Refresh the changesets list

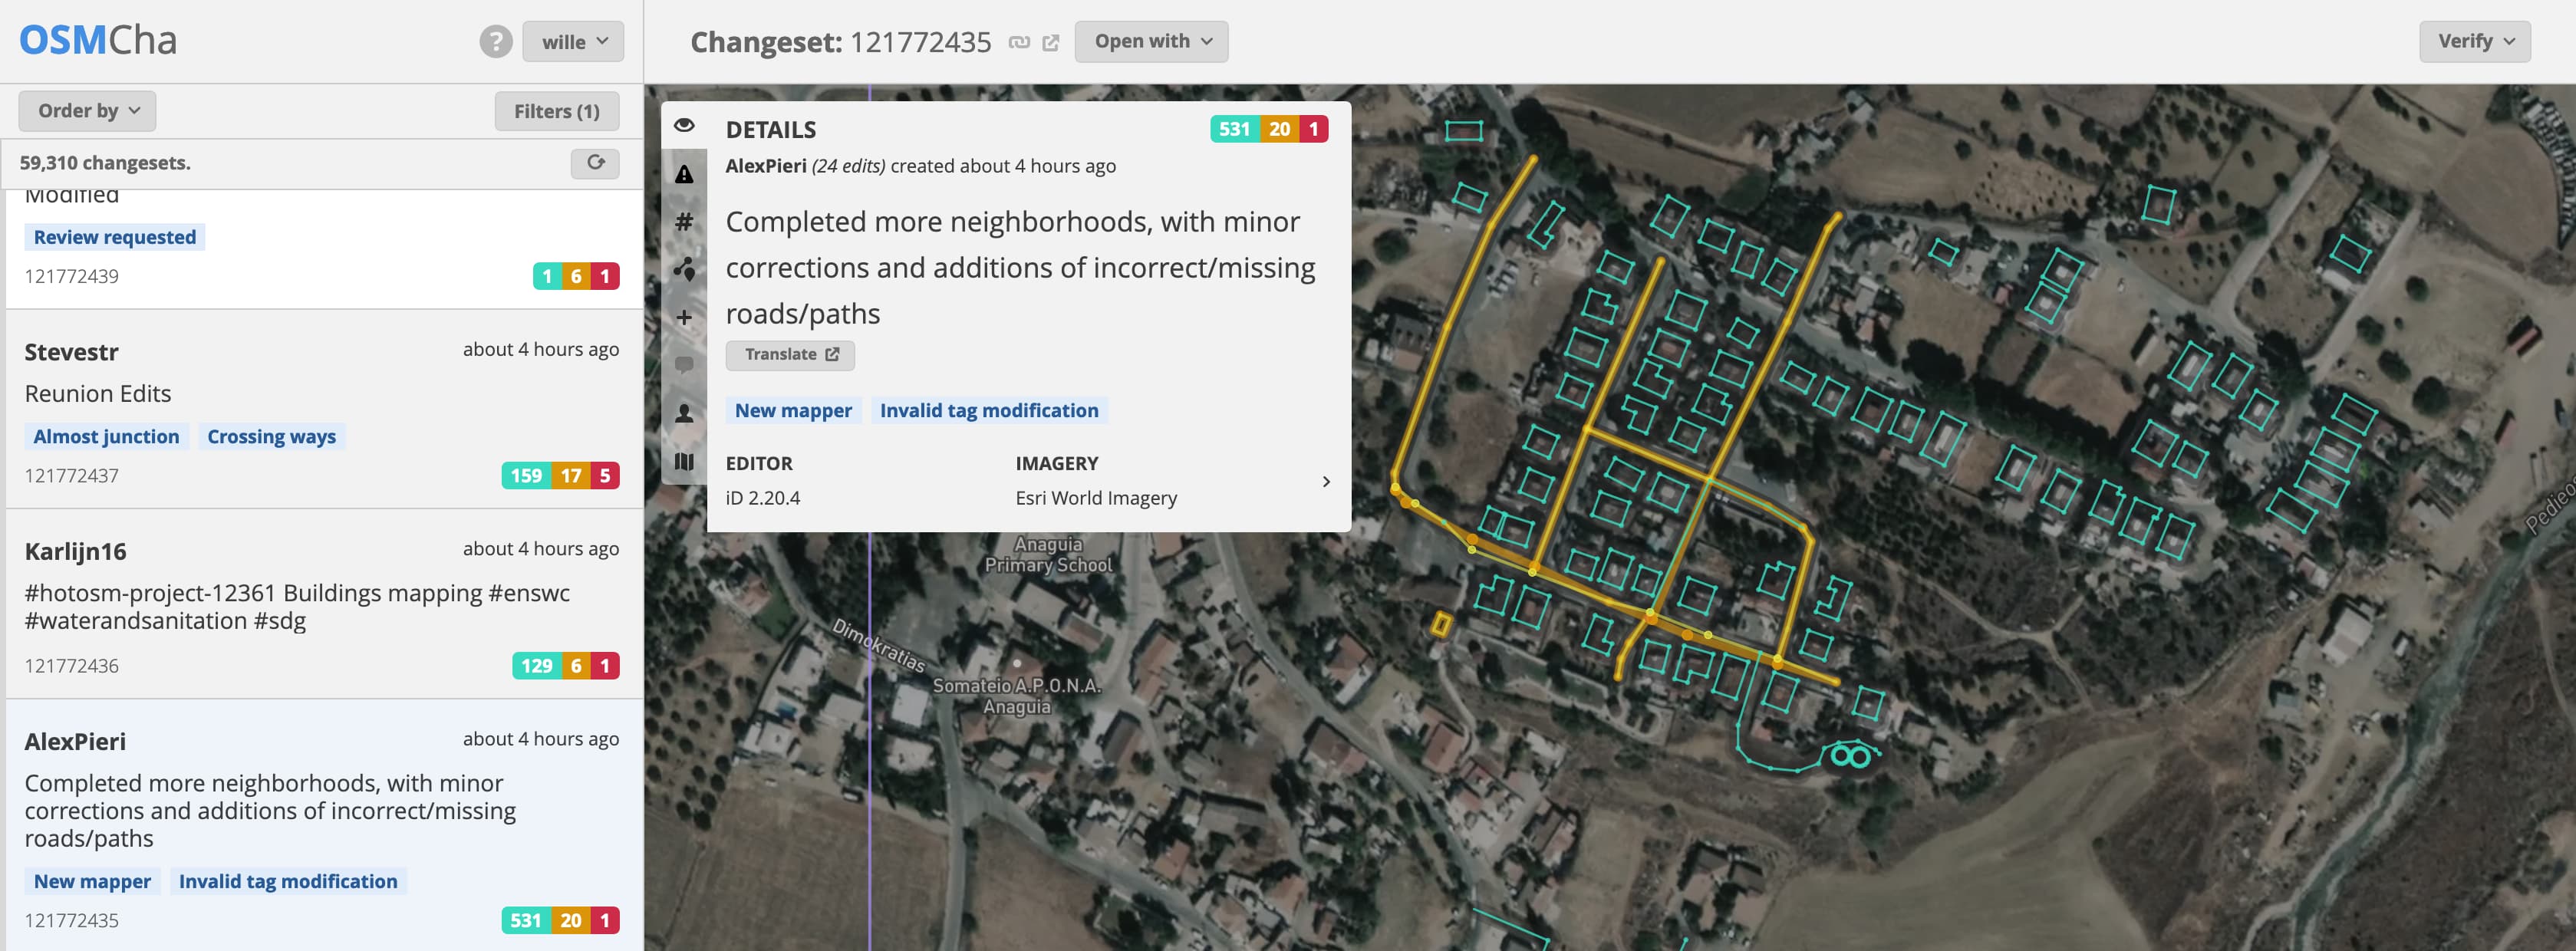[x=595, y=163]
